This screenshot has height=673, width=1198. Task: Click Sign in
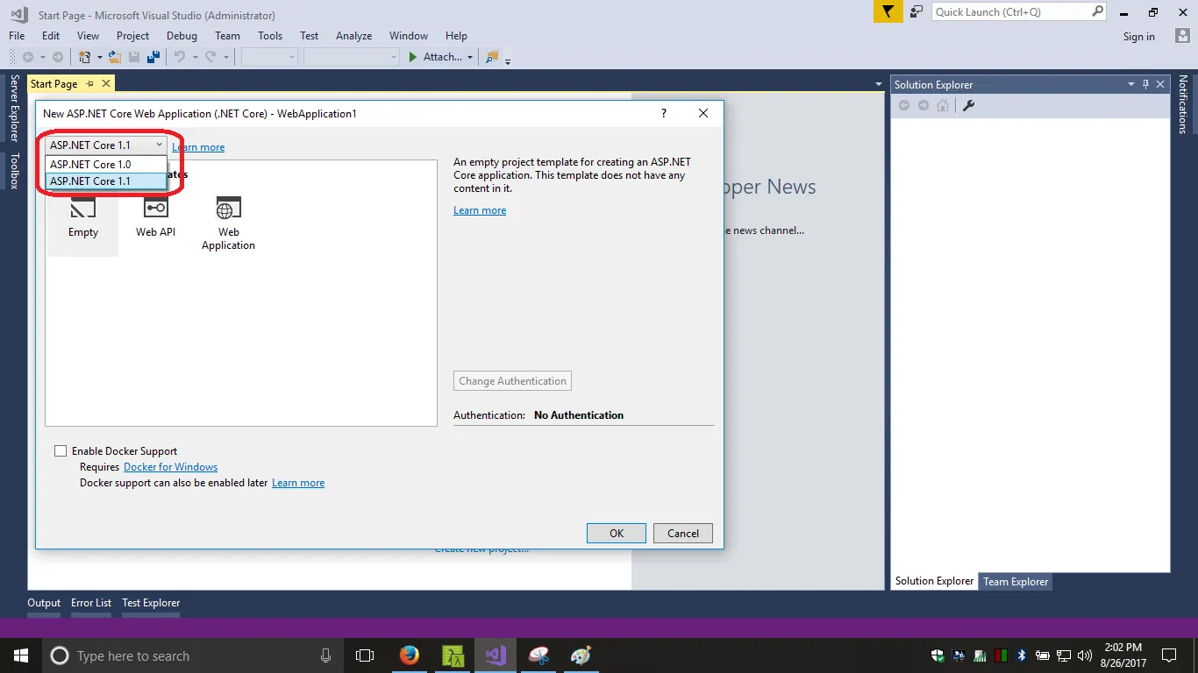[x=1139, y=37]
